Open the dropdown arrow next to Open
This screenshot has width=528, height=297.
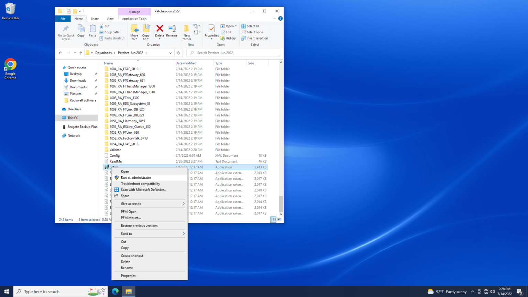(x=235, y=26)
